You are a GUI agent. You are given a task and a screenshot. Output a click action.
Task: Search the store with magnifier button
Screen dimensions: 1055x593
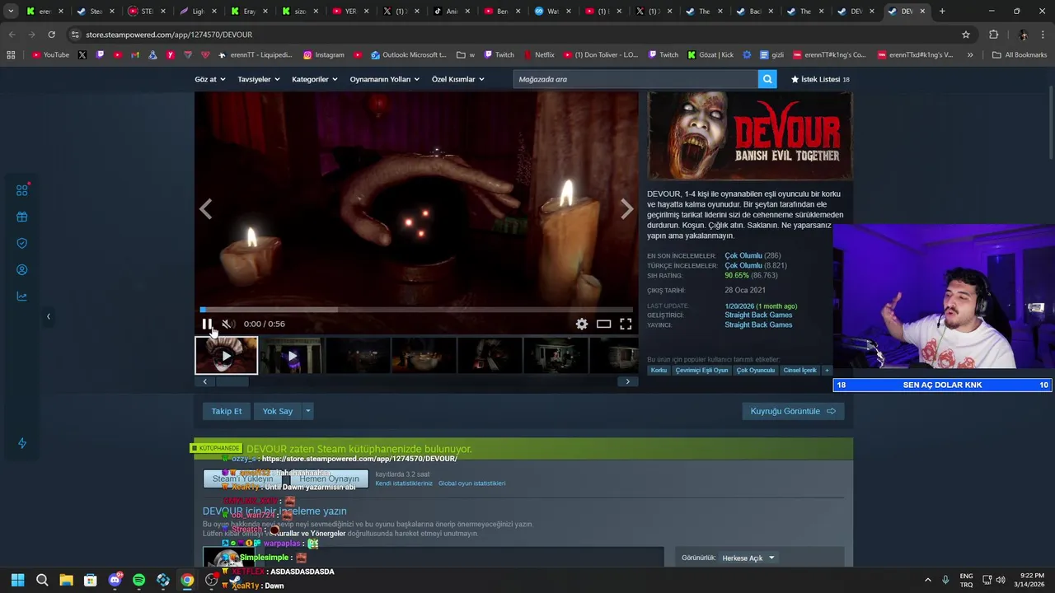(x=767, y=79)
